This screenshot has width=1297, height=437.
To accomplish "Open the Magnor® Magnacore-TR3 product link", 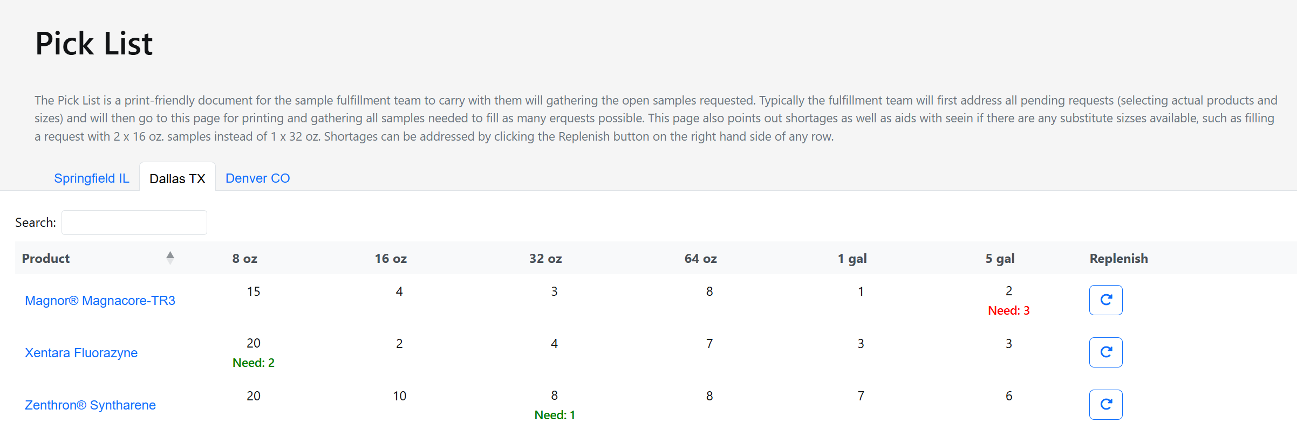I will point(100,301).
